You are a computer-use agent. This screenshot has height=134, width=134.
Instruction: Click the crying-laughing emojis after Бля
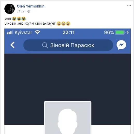(19, 19)
